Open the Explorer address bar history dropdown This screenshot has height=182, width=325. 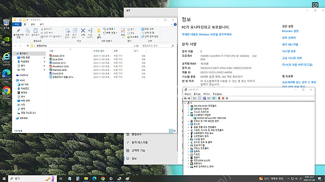[x=134, y=46]
